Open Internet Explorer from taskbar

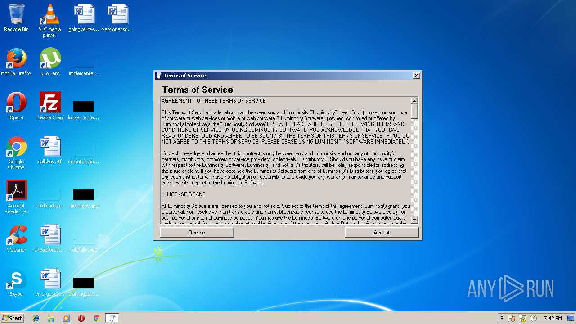click(x=36, y=318)
